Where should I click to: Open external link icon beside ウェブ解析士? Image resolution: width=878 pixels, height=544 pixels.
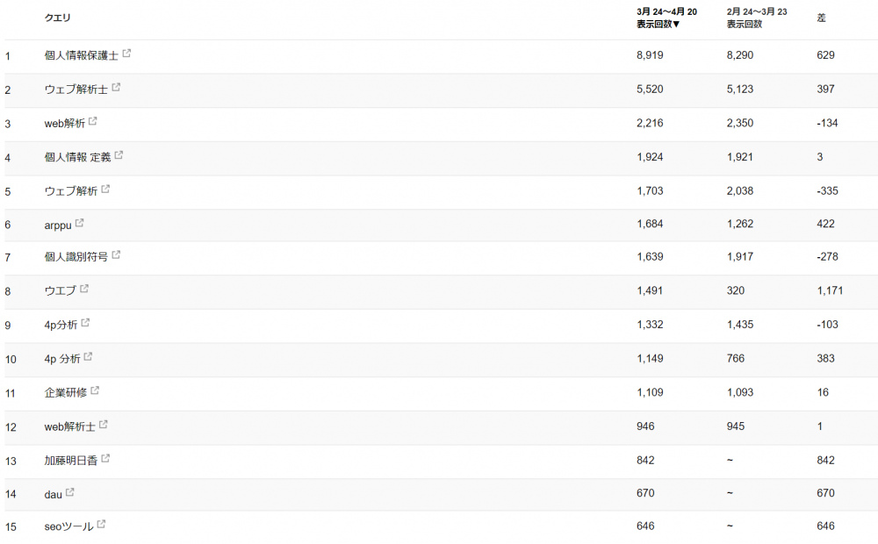tap(117, 88)
